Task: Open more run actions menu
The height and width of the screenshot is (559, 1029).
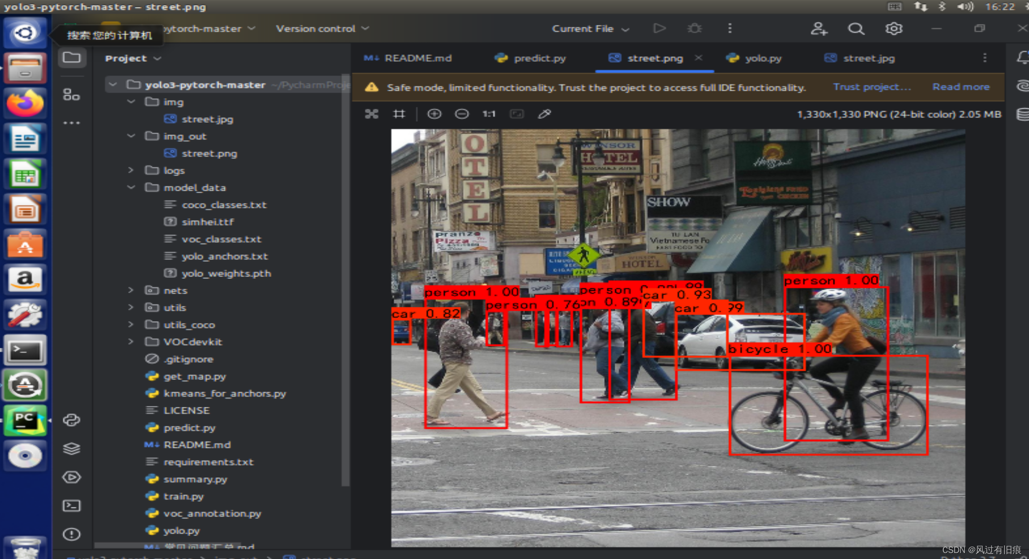Action: tap(730, 29)
